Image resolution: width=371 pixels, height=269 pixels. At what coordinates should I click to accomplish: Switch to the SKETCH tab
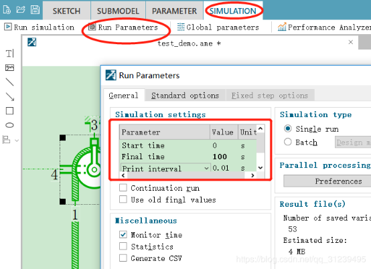tap(66, 11)
